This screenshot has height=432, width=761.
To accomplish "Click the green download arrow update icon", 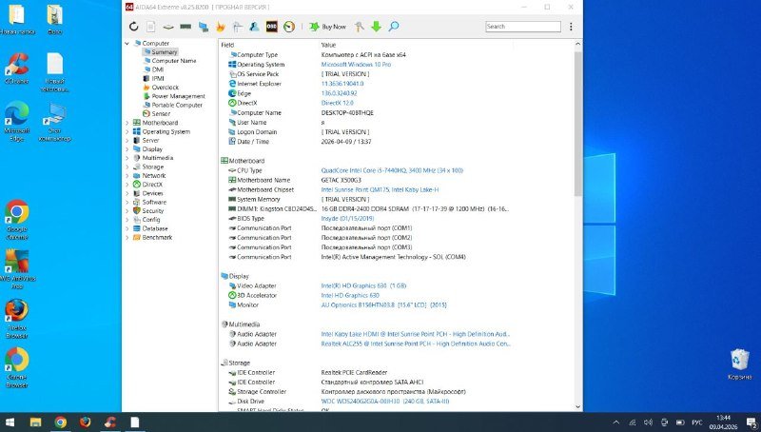I will point(376,27).
